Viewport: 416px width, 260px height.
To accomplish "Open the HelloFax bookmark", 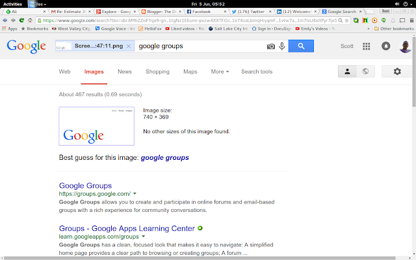I will pos(150,29).
